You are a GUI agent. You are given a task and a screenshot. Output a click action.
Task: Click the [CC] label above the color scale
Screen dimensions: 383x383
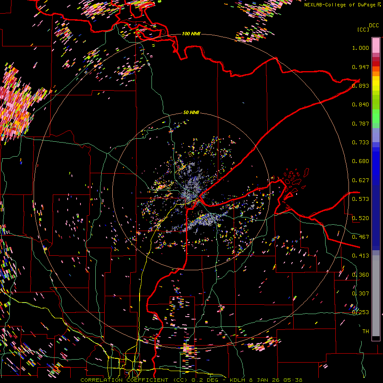coord(363,29)
